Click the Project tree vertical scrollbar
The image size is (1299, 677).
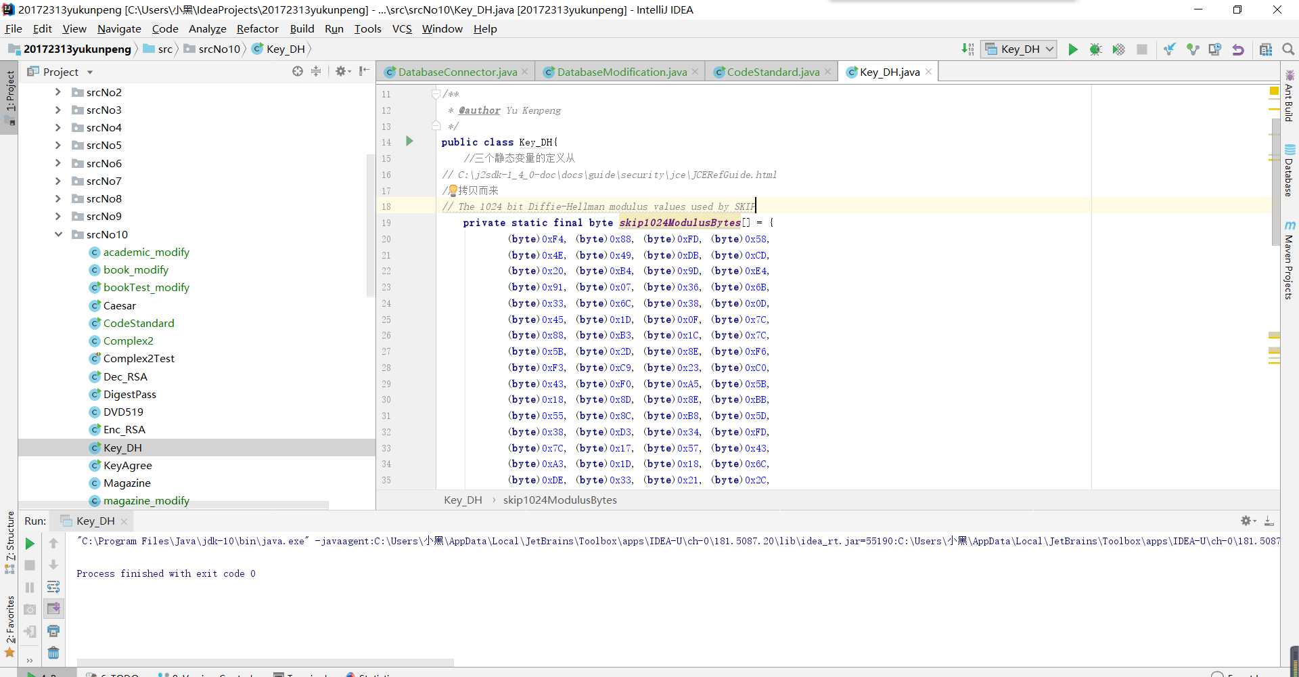[370, 225]
